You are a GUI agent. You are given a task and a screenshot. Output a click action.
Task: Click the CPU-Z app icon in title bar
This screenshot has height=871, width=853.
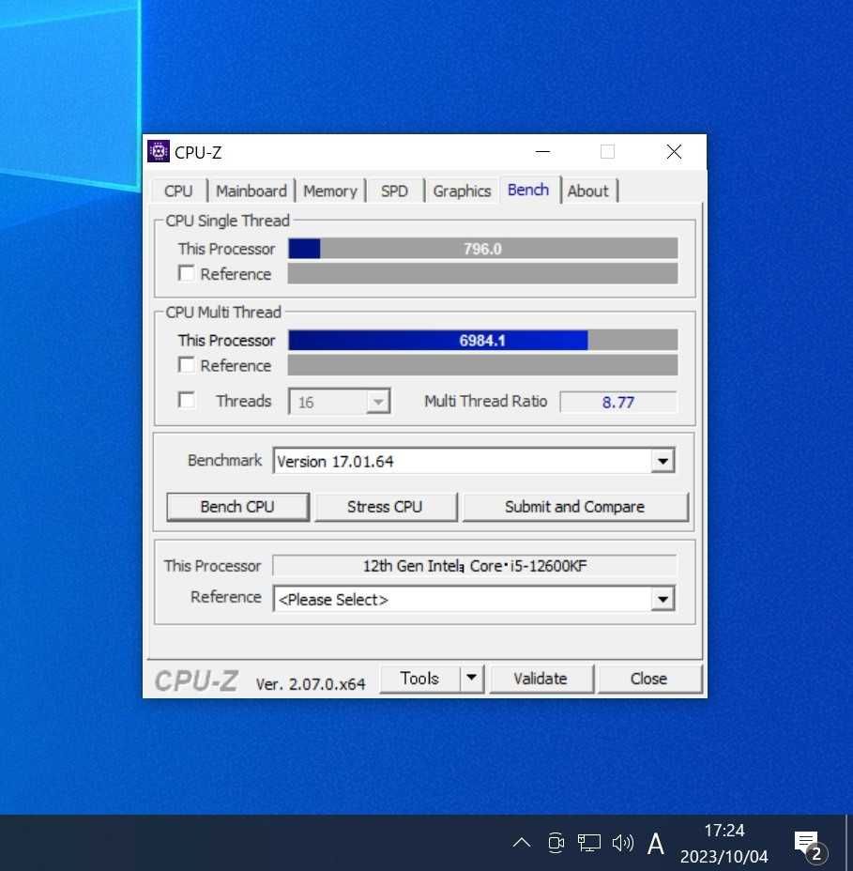(x=159, y=151)
